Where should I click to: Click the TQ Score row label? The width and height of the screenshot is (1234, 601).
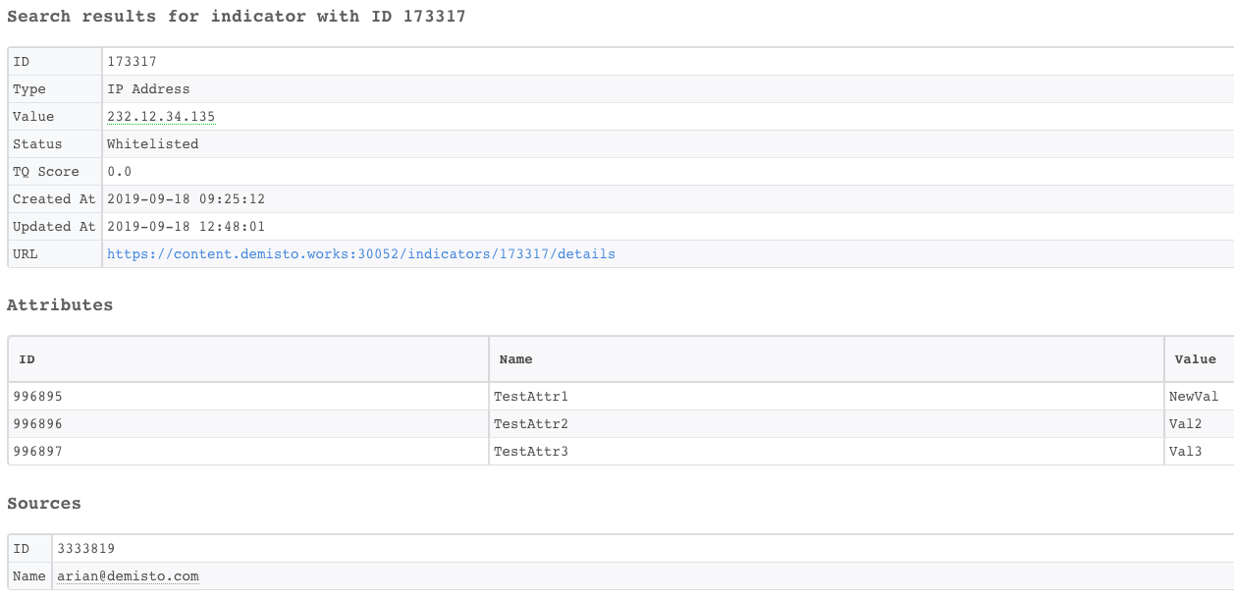click(45, 171)
